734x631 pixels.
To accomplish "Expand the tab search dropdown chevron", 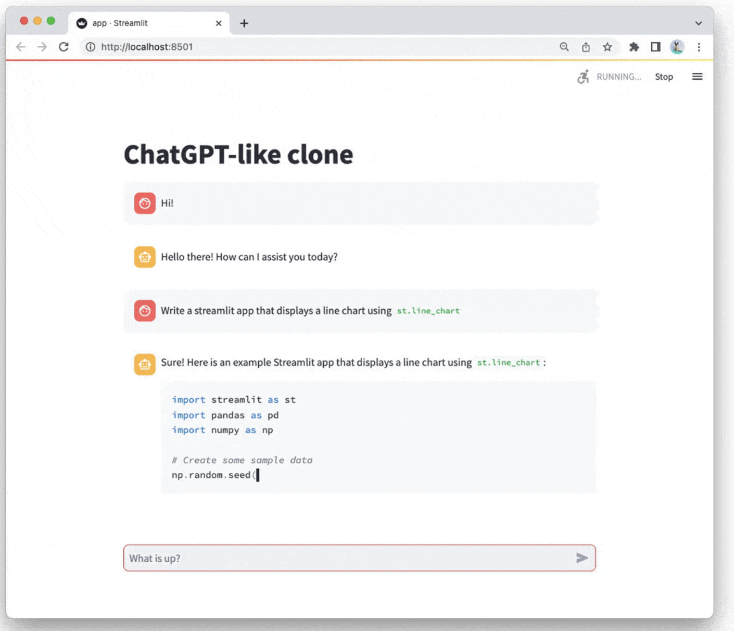I will point(699,23).
